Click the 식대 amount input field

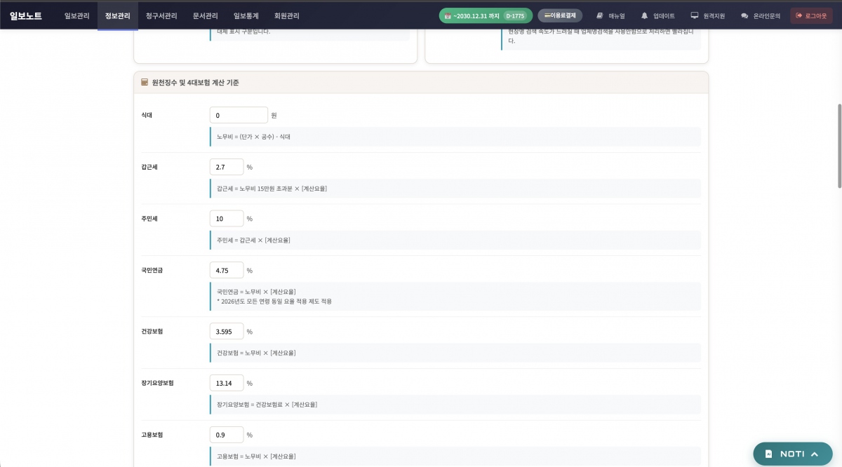point(239,115)
